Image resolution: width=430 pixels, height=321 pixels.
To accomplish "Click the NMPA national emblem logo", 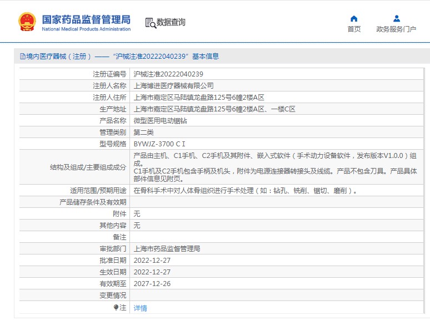I will (27, 22).
